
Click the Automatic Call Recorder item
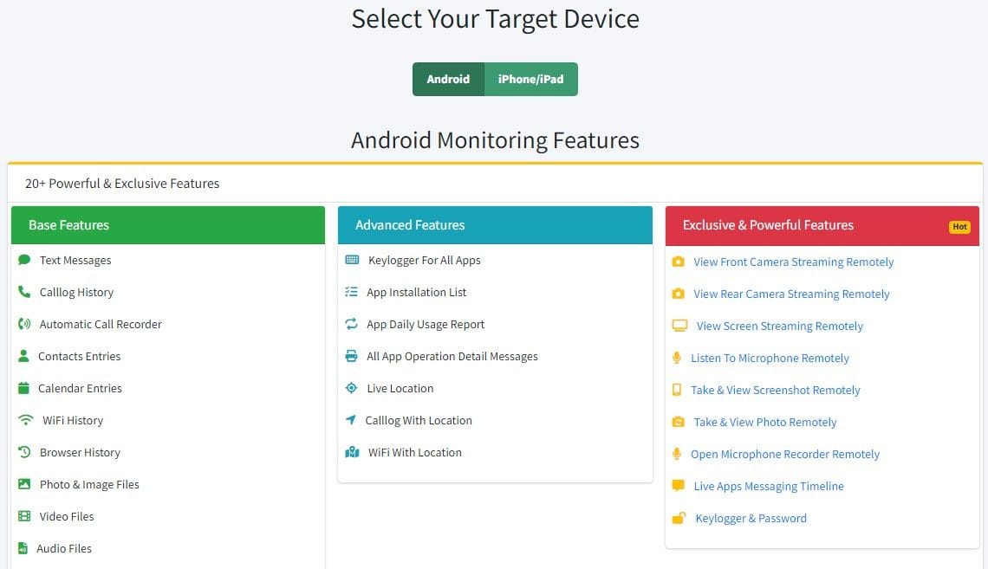(x=101, y=324)
